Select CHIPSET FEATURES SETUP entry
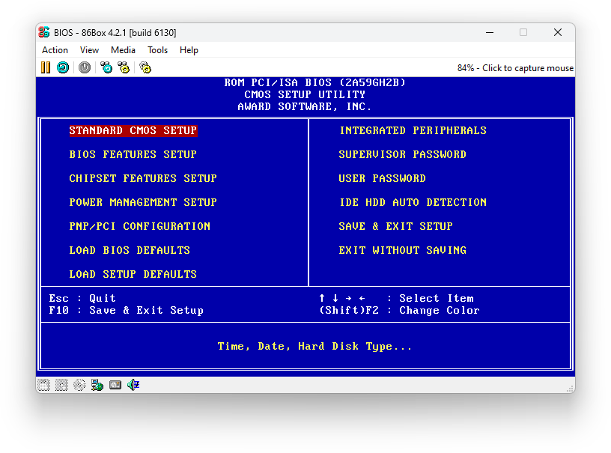 (143, 178)
